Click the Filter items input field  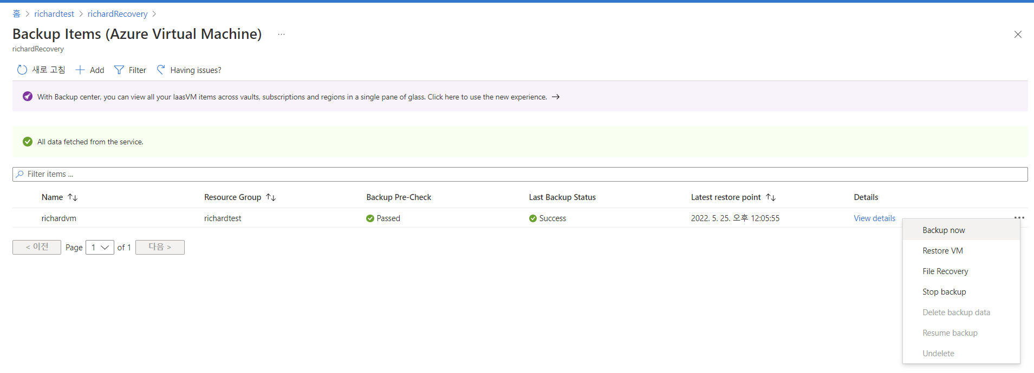(x=520, y=174)
